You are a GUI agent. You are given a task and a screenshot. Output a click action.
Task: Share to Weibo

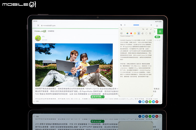(157, 102)
